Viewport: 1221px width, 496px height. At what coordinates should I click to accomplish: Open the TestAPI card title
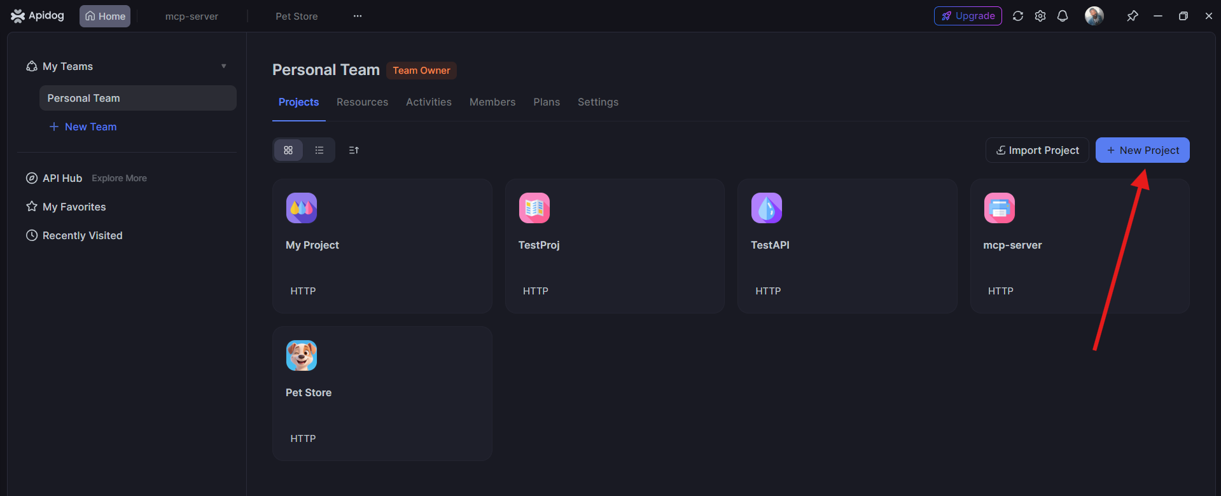770,245
